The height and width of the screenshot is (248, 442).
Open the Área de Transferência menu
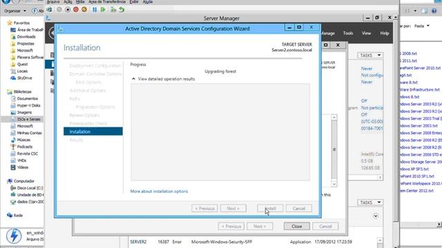point(107,2)
